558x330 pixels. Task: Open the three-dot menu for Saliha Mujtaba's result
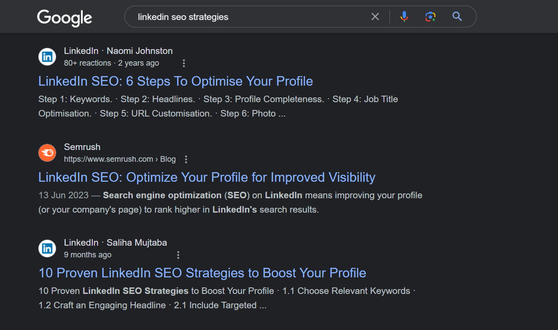click(178, 255)
